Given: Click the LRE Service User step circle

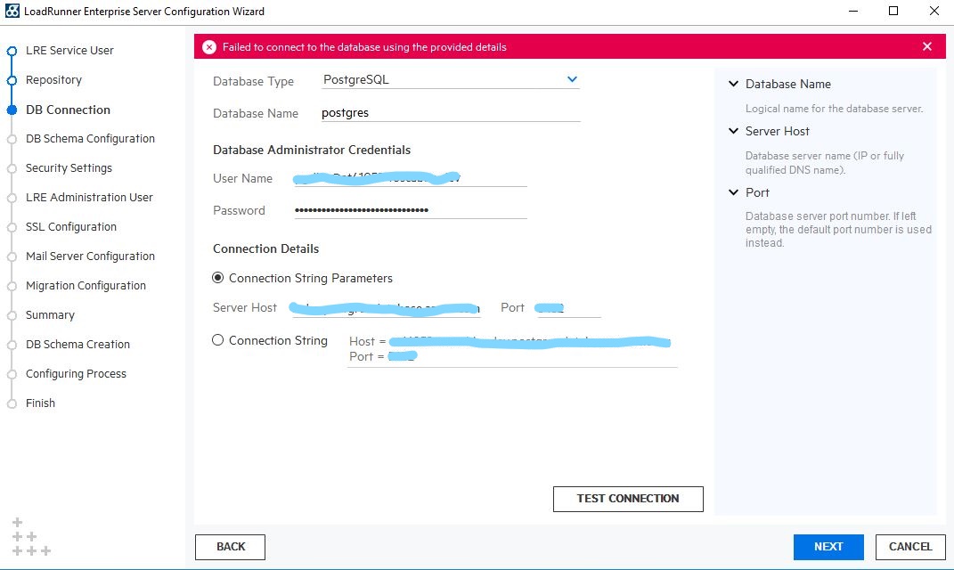Looking at the screenshot, I should 12,51.
